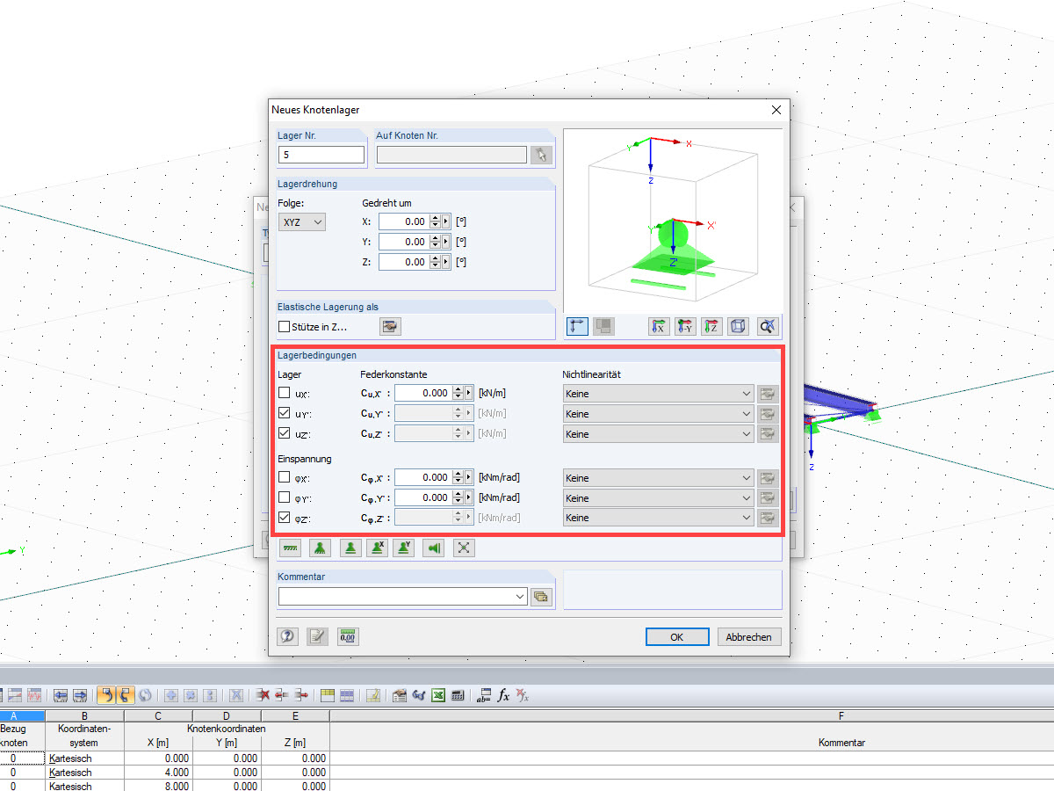Click the Cφ,Y' spring constant field

[423, 497]
